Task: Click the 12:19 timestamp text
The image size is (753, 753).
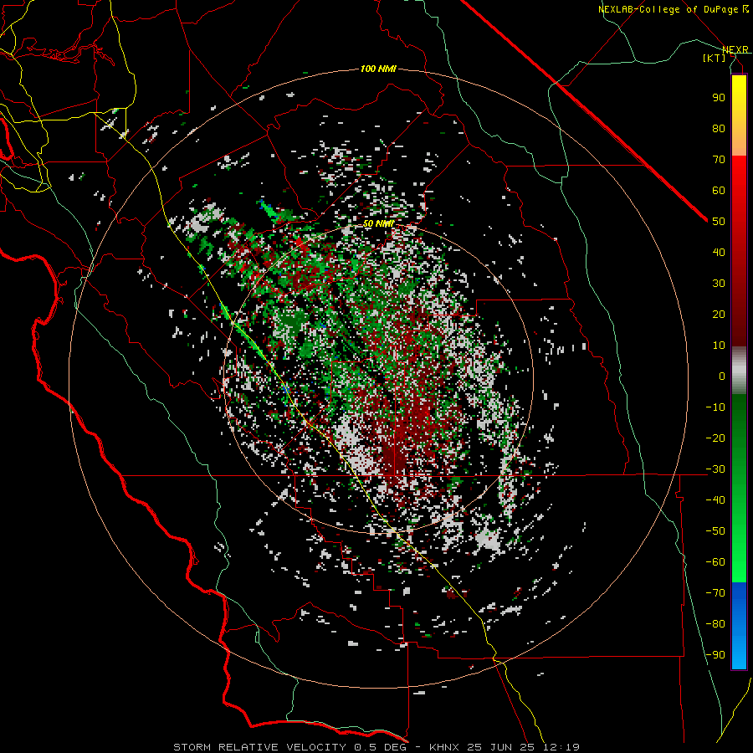Action: pos(561,747)
